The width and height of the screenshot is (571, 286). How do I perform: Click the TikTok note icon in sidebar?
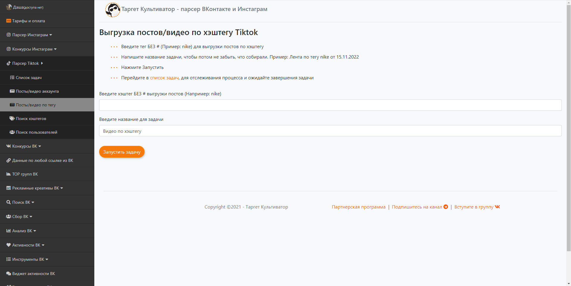pyautogui.click(x=9, y=63)
